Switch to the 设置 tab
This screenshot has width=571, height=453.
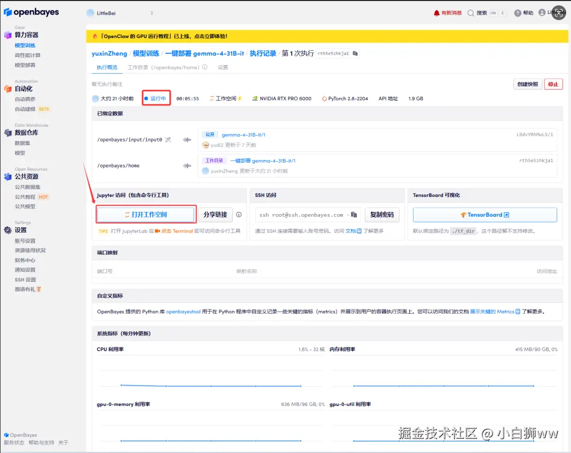pyautogui.click(x=223, y=67)
